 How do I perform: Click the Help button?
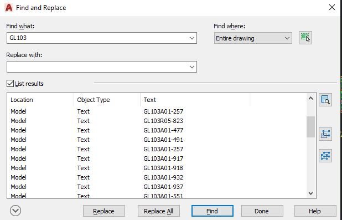click(315, 211)
